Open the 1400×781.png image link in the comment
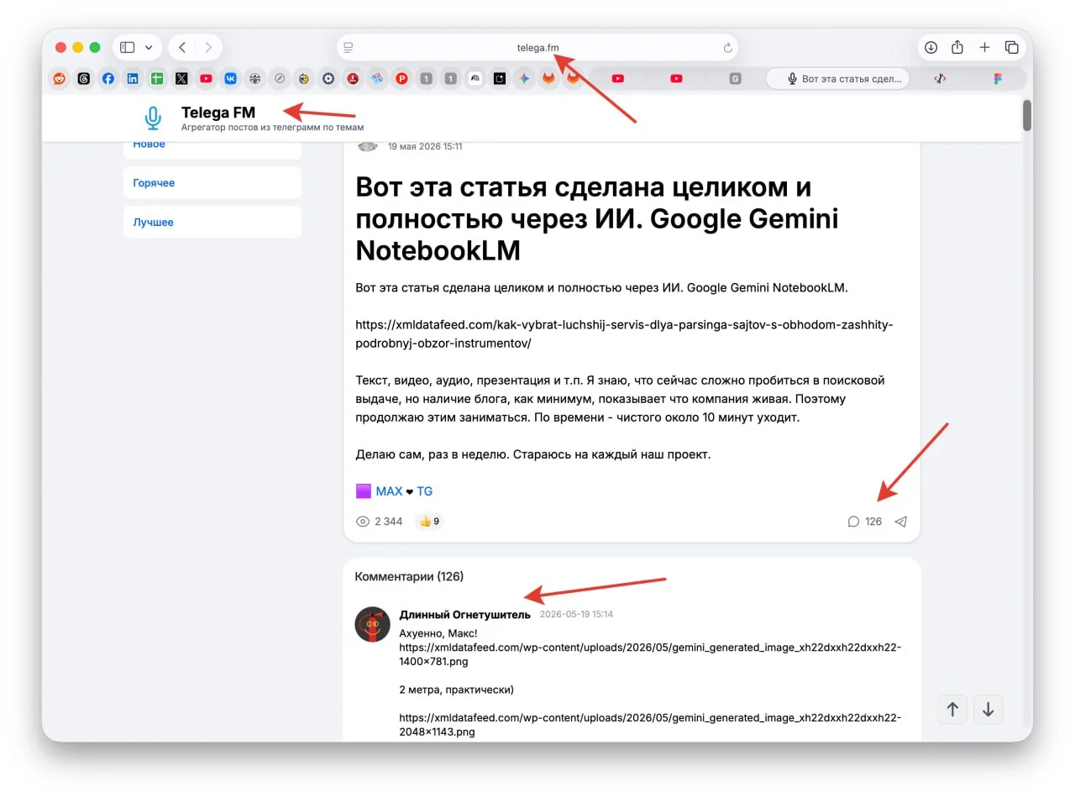 pyautogui.click(x=649, y=655)
